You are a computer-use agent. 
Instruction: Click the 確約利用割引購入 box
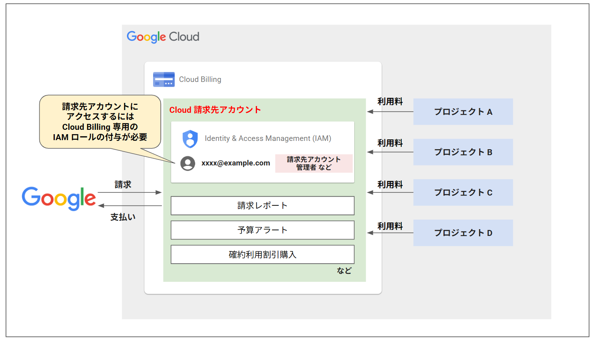[263, 255]
